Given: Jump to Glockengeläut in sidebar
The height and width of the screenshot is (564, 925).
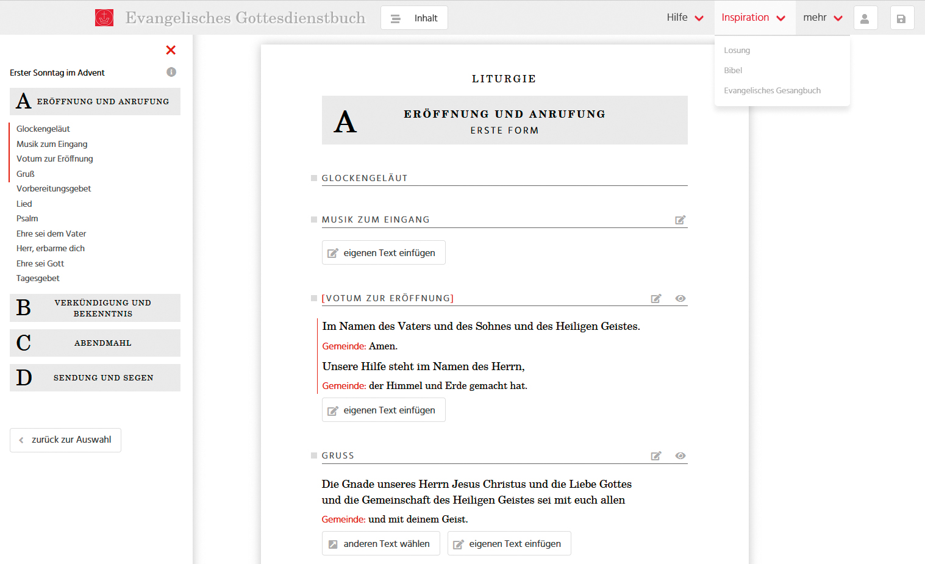Looking at the screenshot, I should tap(43, 129).
